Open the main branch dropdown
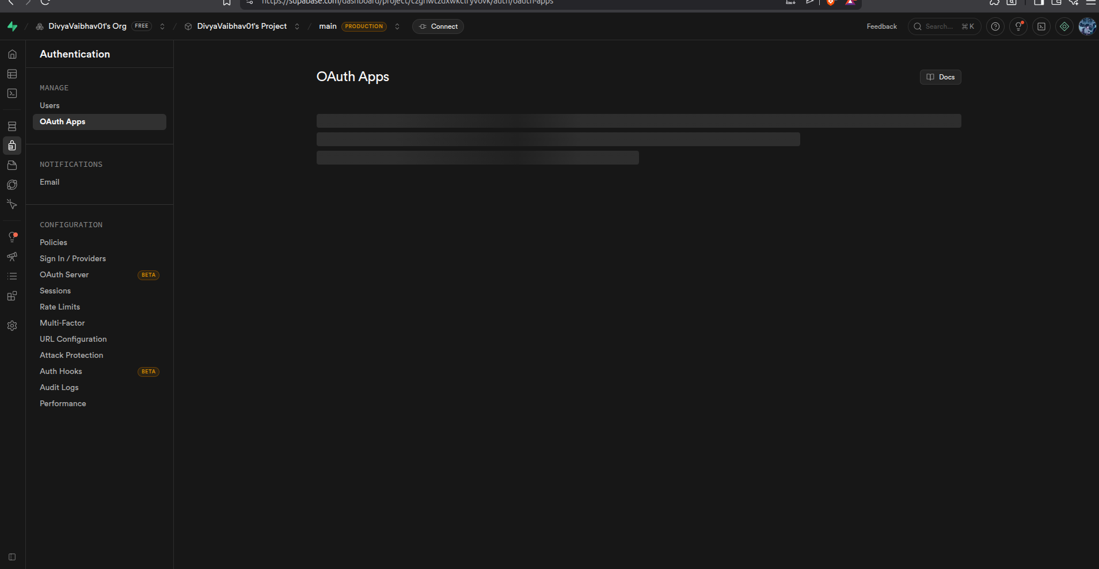 (397, 26)
